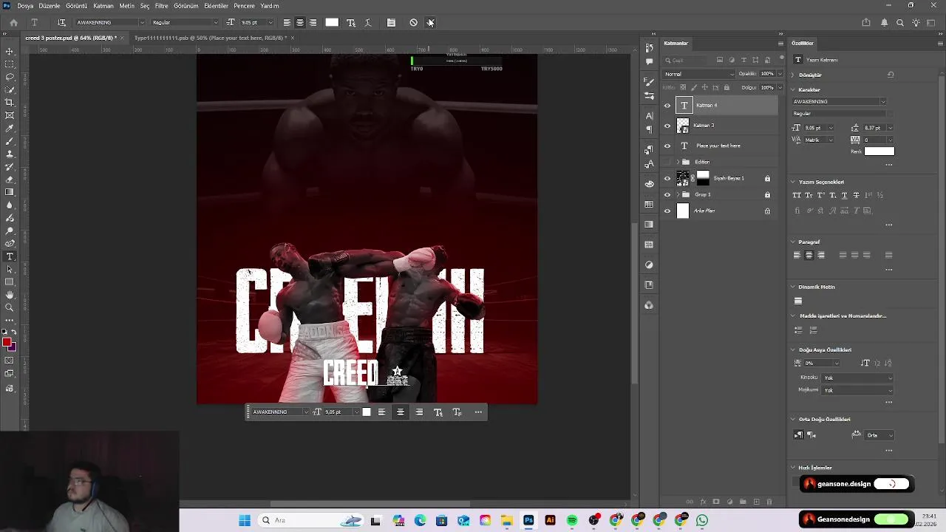Hide the Arka Plan layer
The height and width of the screenshot is (532, 946).
[667, 211]
